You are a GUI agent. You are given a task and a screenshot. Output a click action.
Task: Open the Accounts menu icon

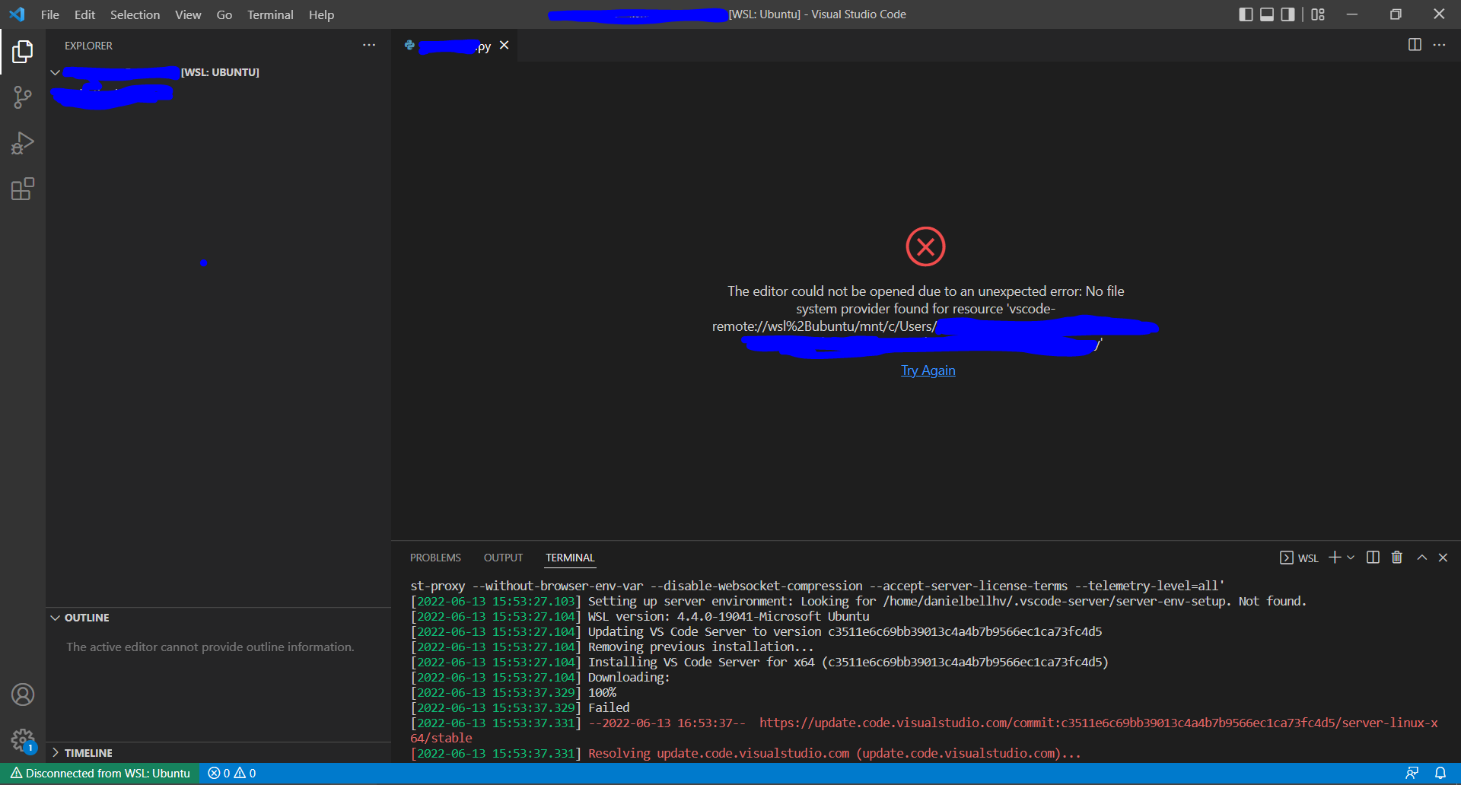[x=23, y=694]
